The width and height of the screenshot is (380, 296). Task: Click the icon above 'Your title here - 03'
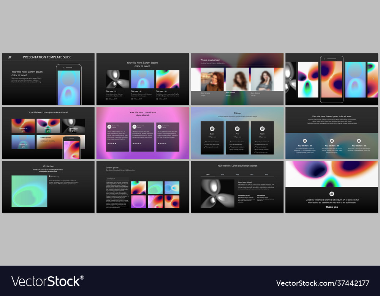[359, 141]
